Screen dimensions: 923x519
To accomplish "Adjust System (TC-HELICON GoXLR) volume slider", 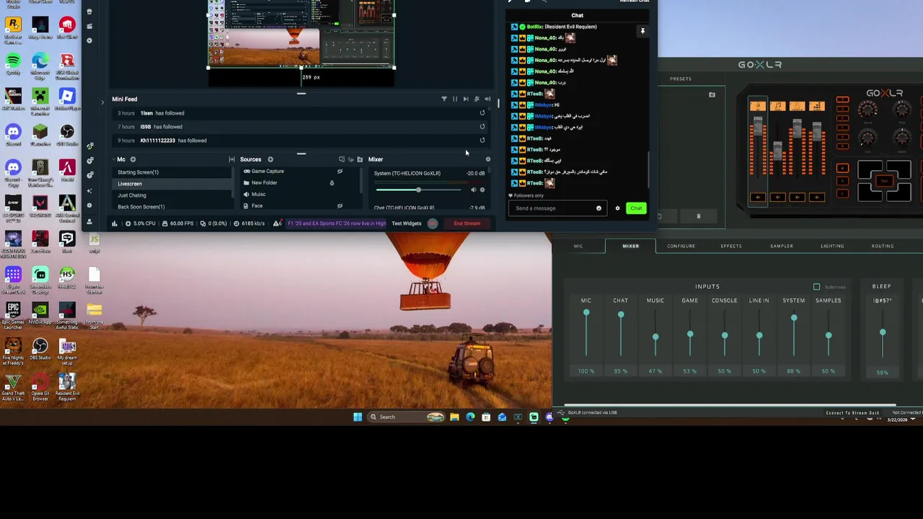I will 418,190.
